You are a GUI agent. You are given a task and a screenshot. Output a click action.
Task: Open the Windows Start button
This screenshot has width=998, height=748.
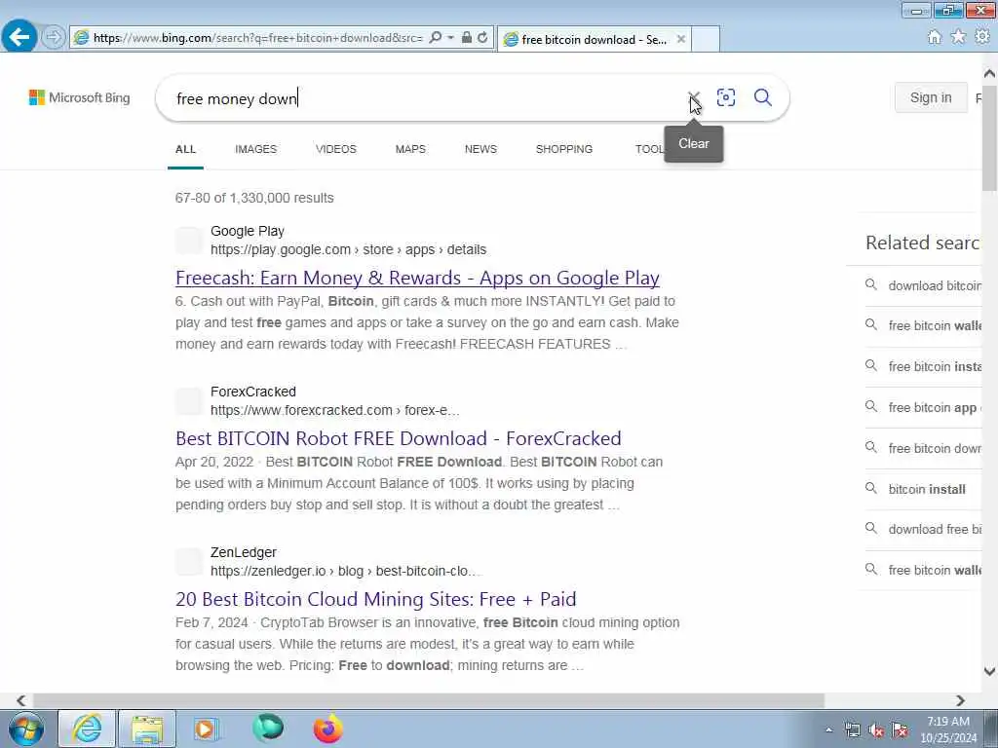click(25, 729)
